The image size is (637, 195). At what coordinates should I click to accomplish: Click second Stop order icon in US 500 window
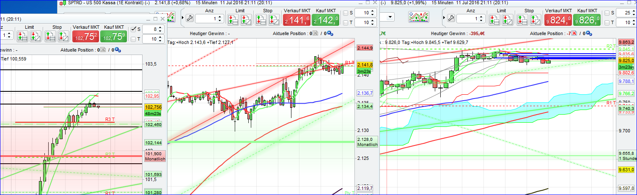274,19
